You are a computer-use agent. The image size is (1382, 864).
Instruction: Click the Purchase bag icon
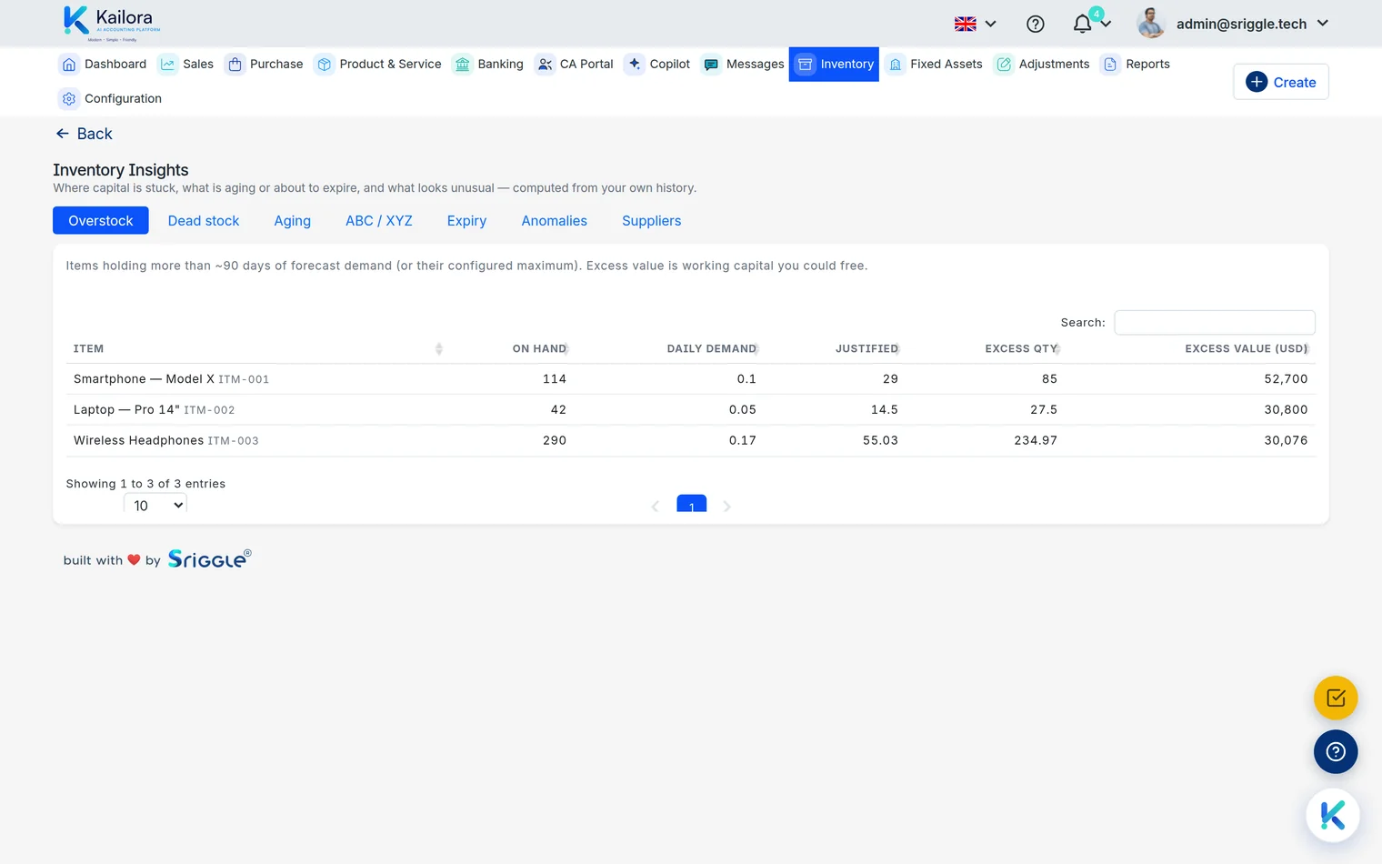click(x=235, y=65)
